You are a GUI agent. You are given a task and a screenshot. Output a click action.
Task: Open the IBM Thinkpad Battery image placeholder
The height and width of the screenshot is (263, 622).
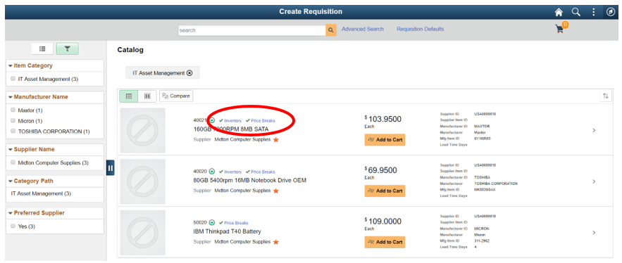pyautogui.click(x=143, y=233)
